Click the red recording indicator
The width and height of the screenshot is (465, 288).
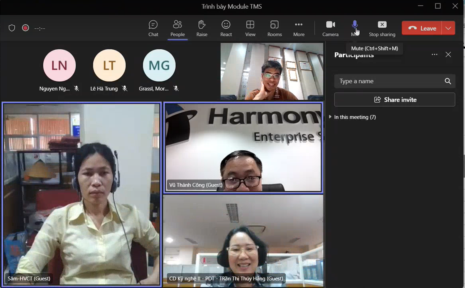click(25, 28)
